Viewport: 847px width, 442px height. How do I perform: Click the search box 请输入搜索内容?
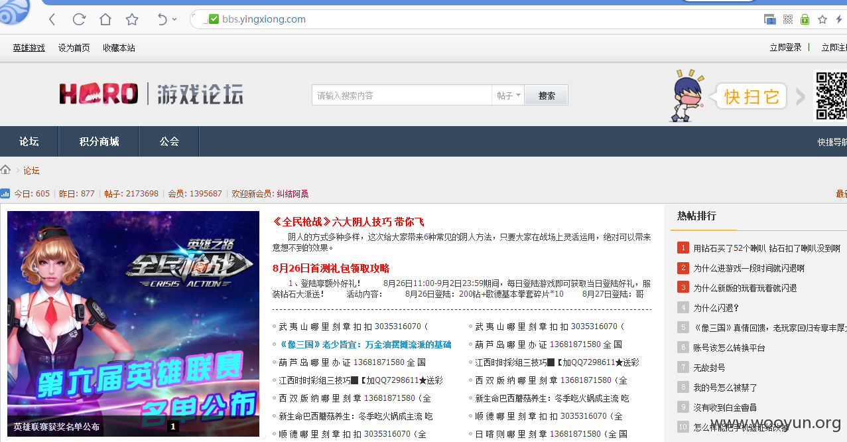pos(402,96)
